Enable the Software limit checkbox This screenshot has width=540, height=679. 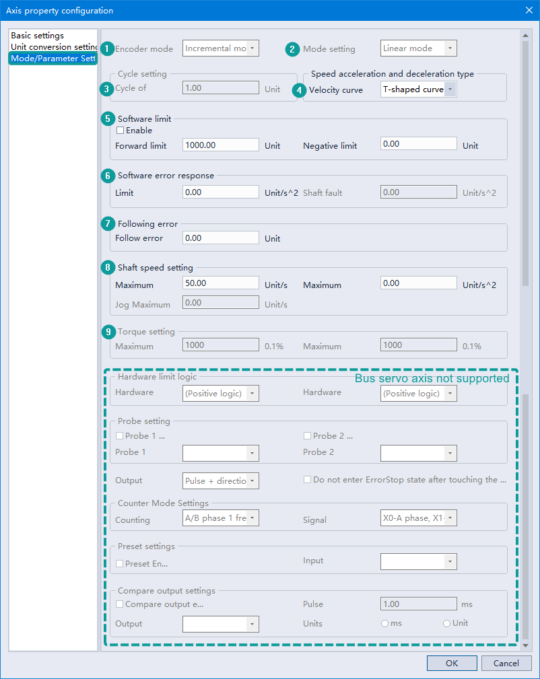(x=121, y=131)
